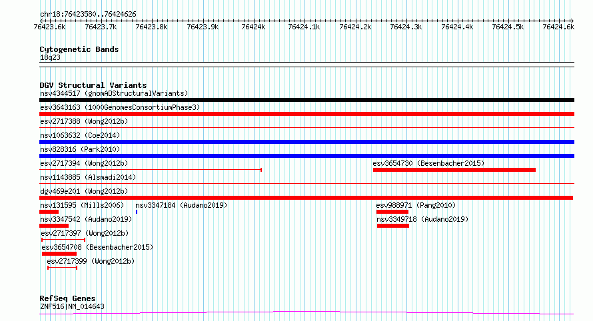Select the red esv3654708 variant bar

point(59,254)
